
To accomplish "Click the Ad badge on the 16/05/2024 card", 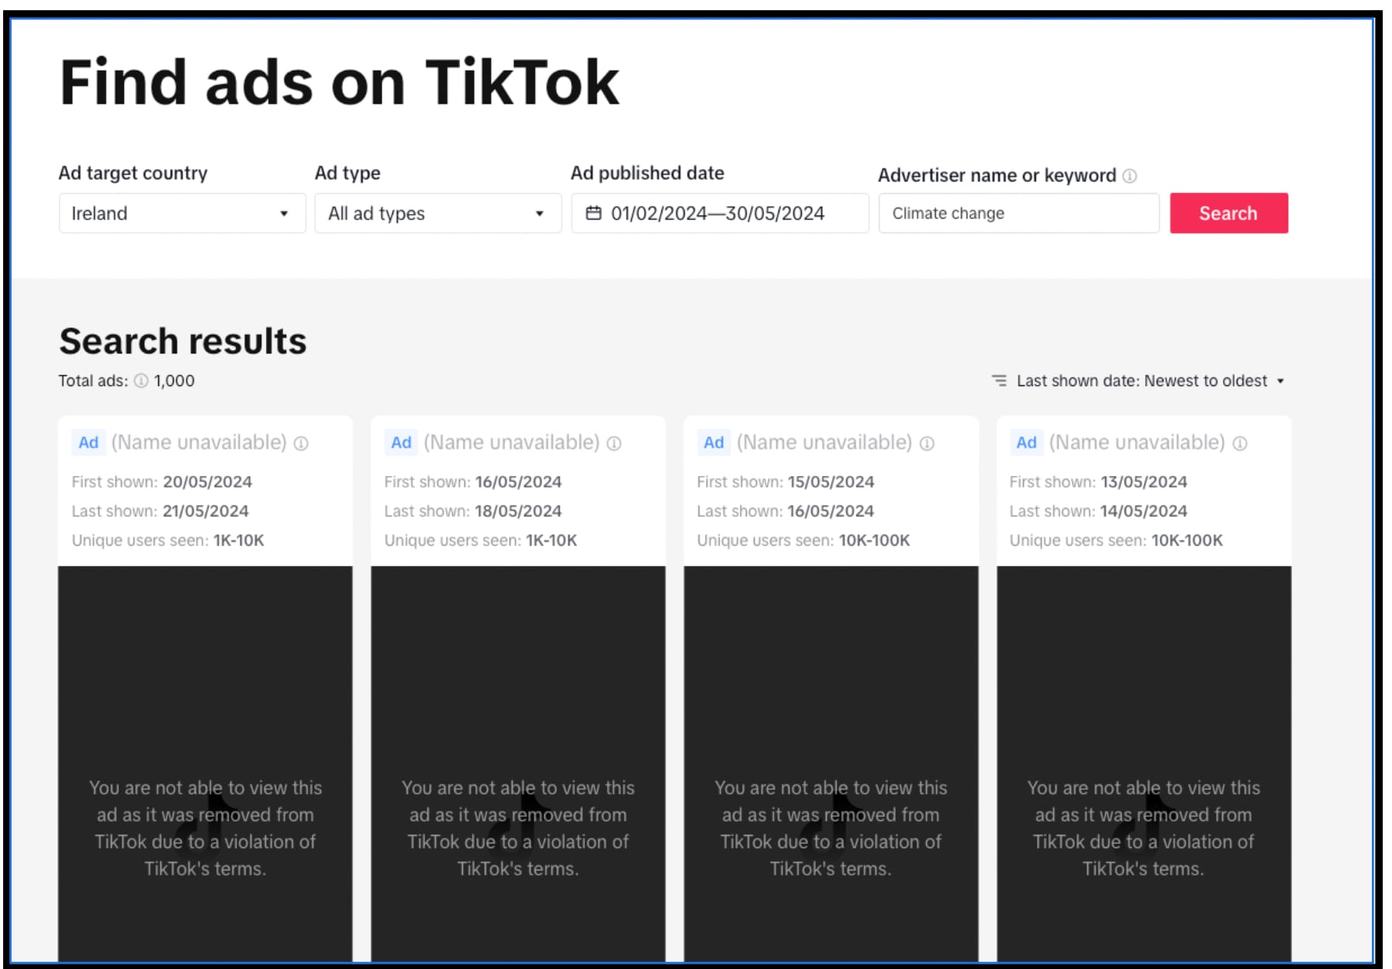I will pos(401,443).
